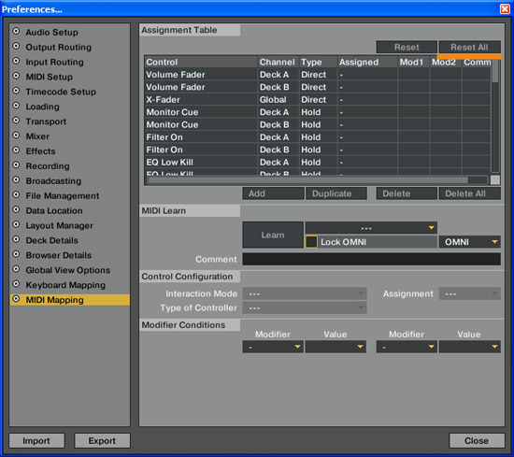Duplicate the selected assignment

point(336,193)
